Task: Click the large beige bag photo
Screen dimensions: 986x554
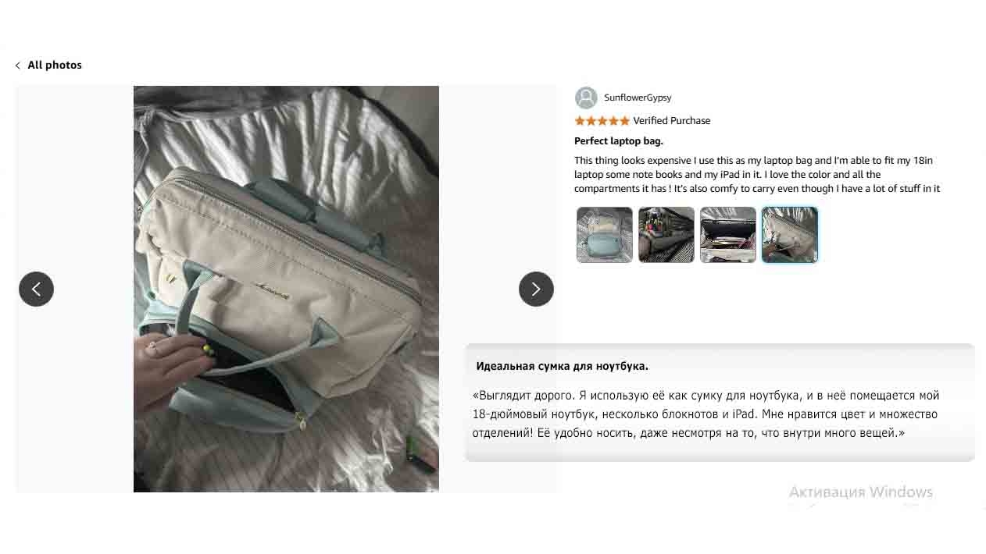Action: [x=286, y=289]
